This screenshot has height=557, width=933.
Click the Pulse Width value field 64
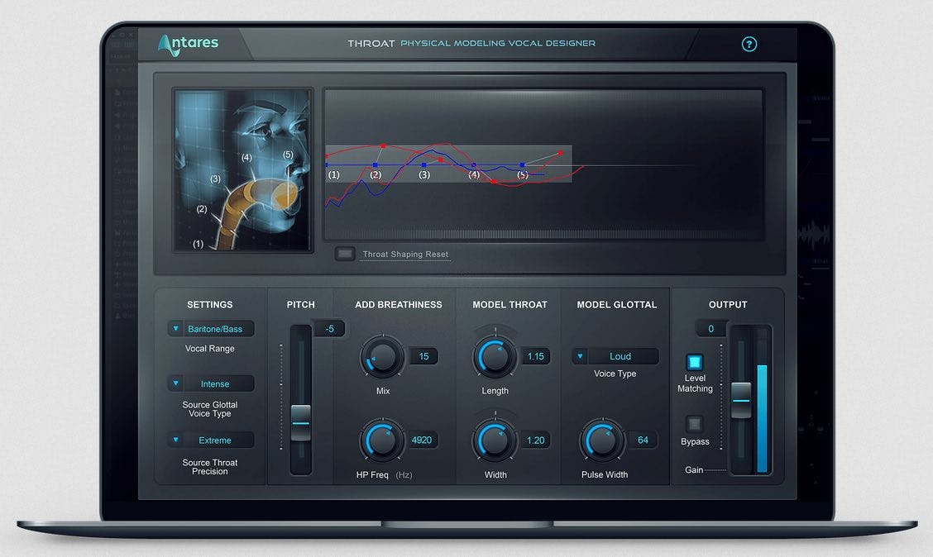pos(642,440)
